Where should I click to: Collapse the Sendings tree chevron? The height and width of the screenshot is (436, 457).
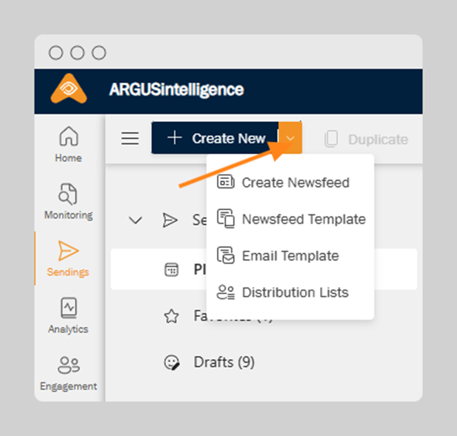click(136, 220)
